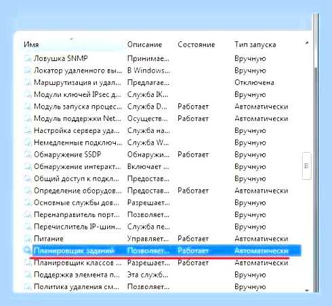Screen dimensions: 332x306
Task: Select the Маршрутизация и удал... service
Action: (x=77, y=83)
